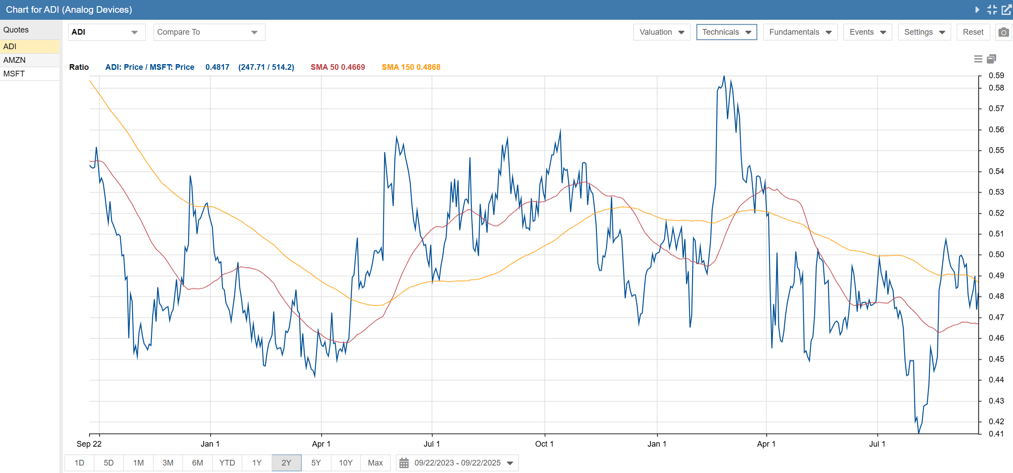Click the right-pointing triangle in the header
This screenshot has width=1013, height=473.
click(x=977, y=10)
